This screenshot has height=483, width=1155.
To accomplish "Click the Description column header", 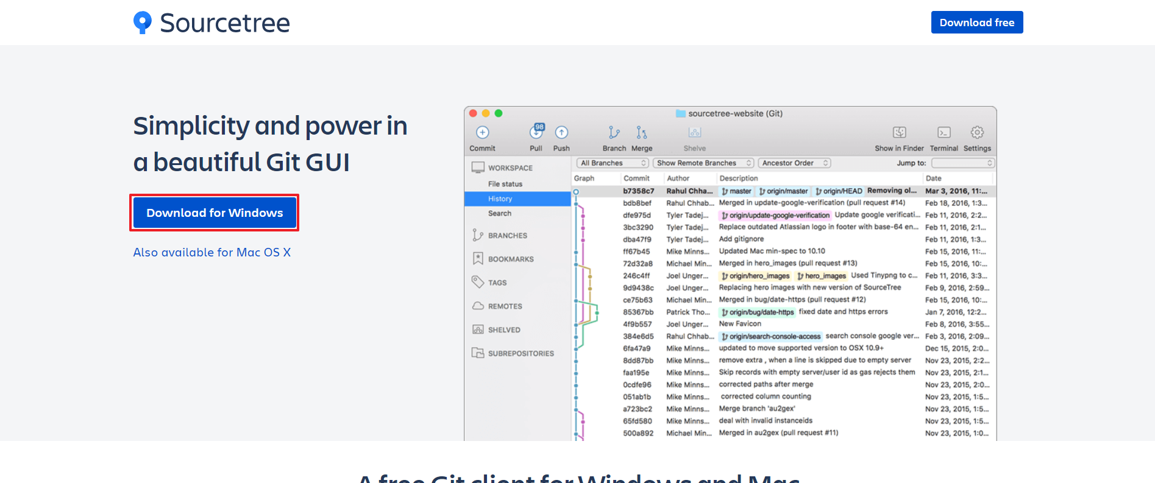I will tap(739, 178).
